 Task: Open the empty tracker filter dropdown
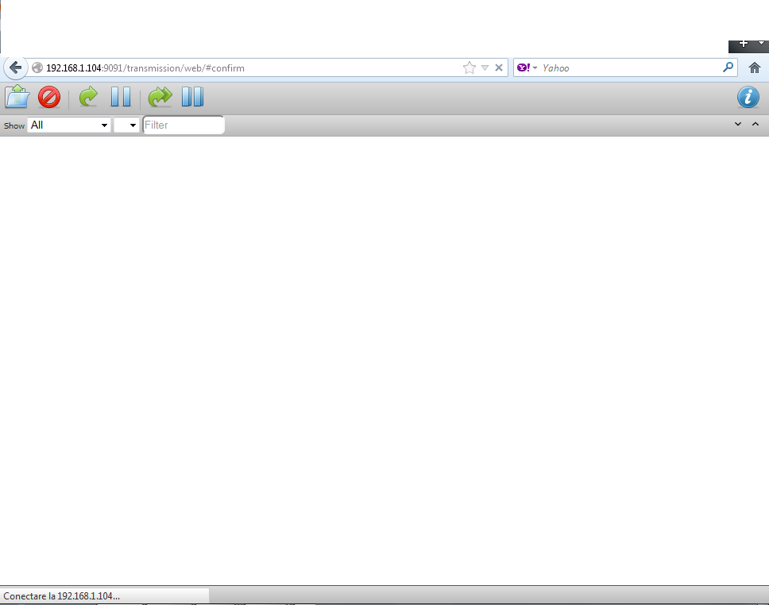[x=126, y=125]
